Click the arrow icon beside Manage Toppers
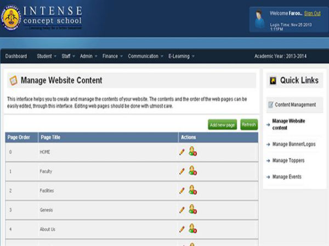Image resolution: width=329 pixels, height=246 pixels. [268, 161]
